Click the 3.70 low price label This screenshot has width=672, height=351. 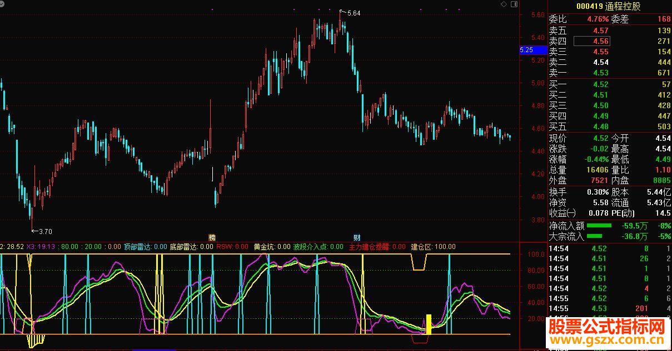coord(45,232)
